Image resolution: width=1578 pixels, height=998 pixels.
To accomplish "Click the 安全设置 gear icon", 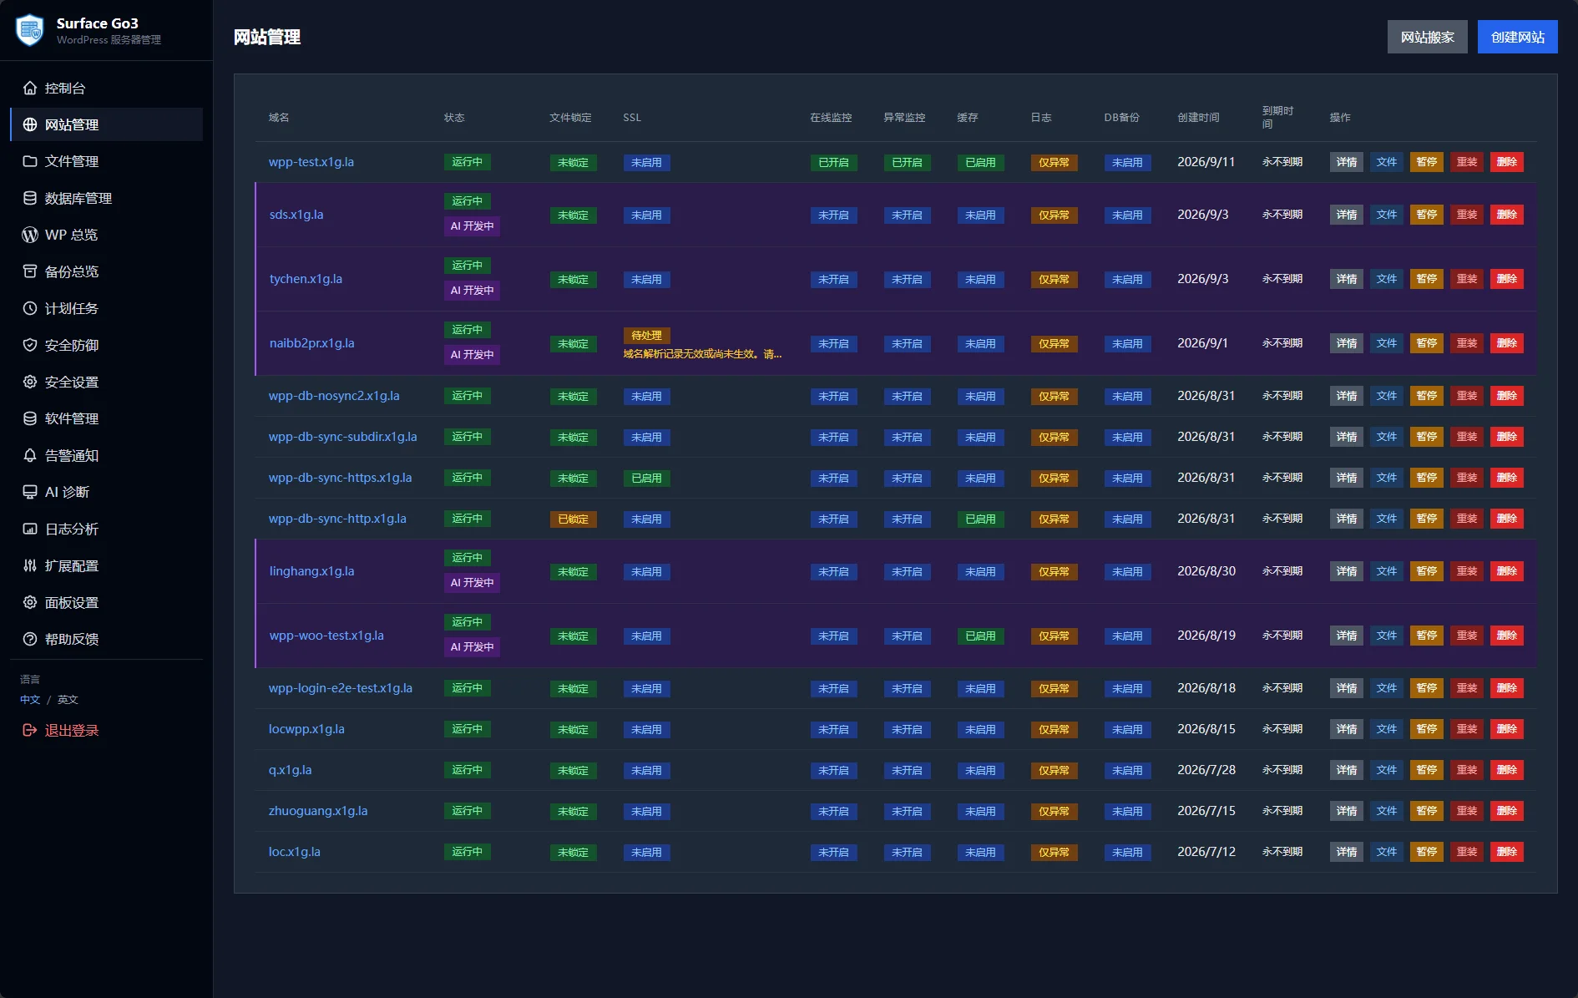I will pyautogui.click(x=30, y=382).
